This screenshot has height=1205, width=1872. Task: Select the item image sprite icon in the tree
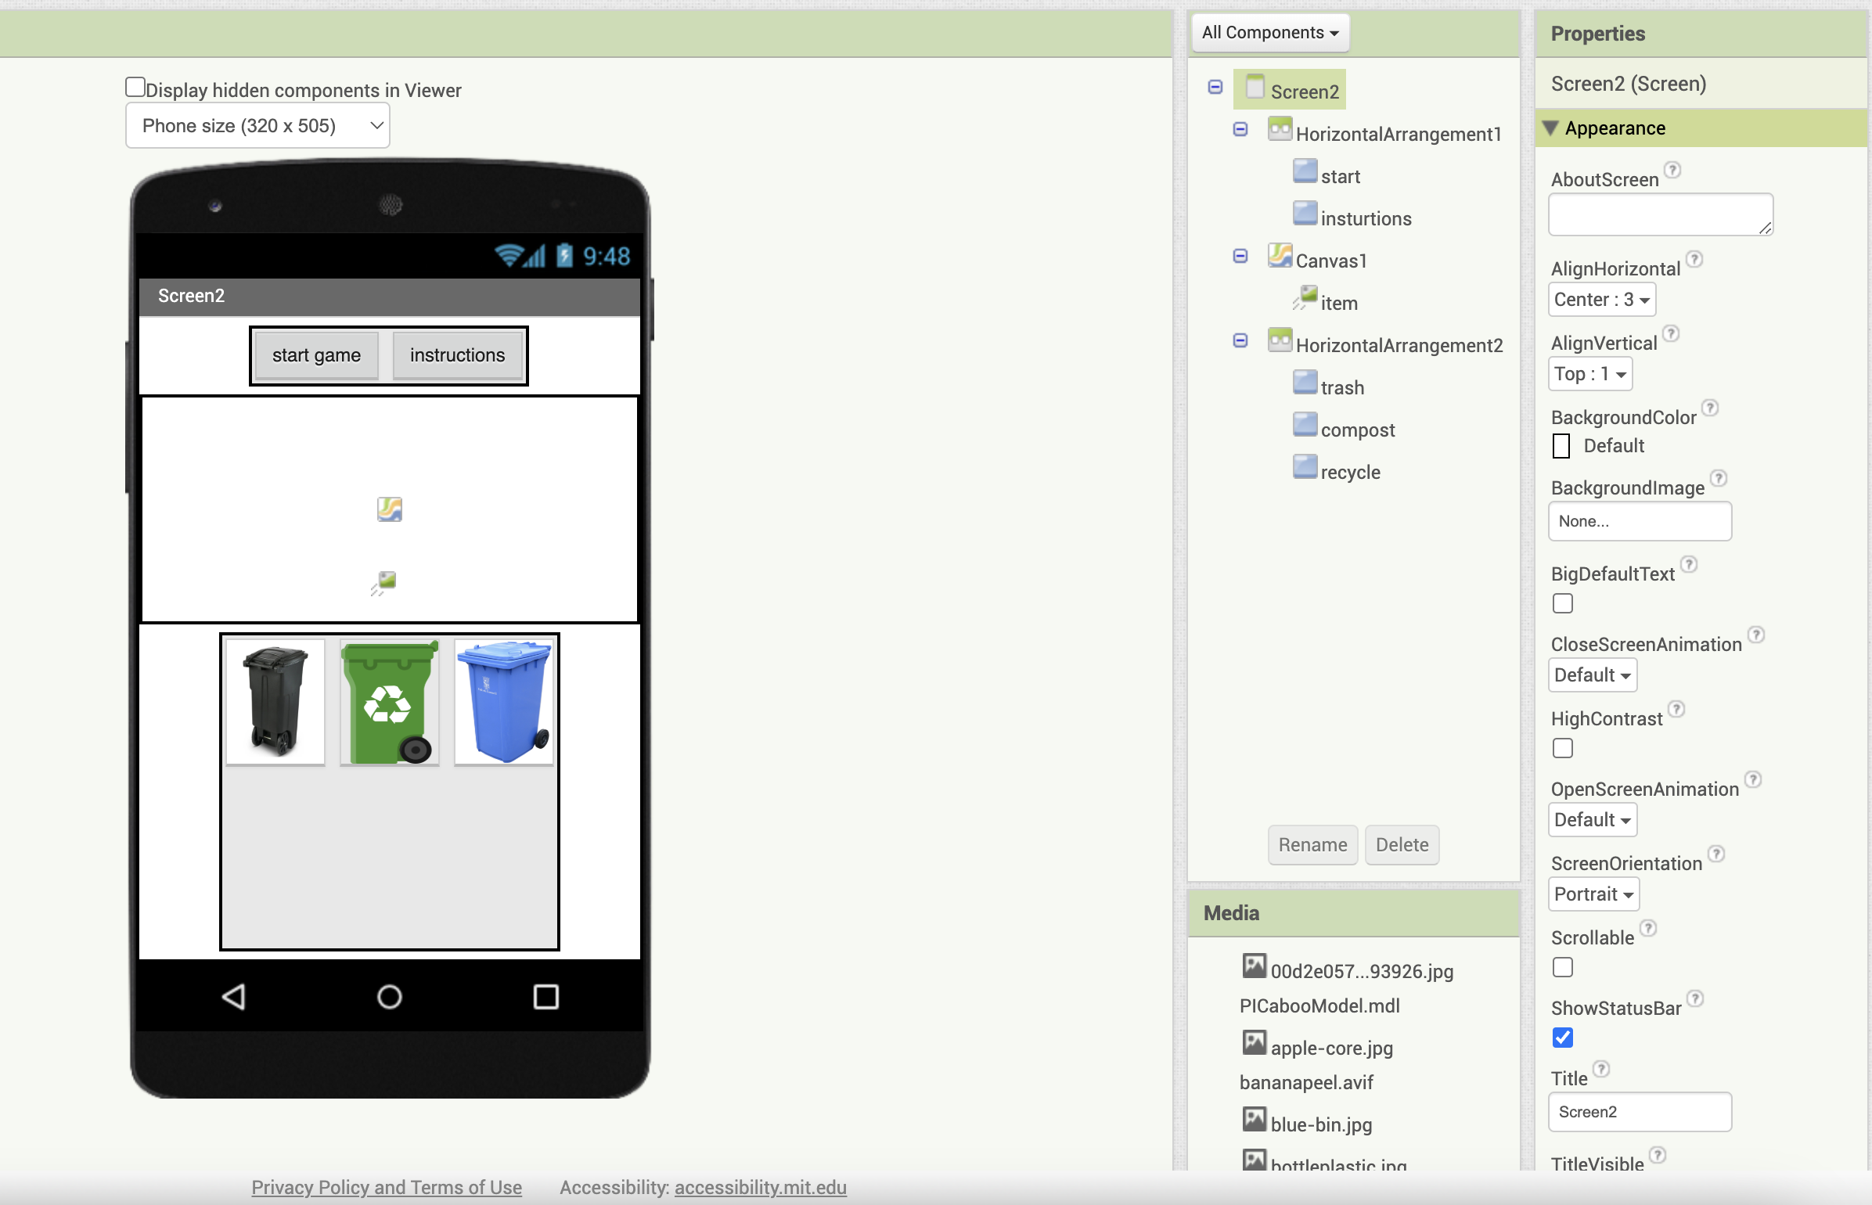1305,298
